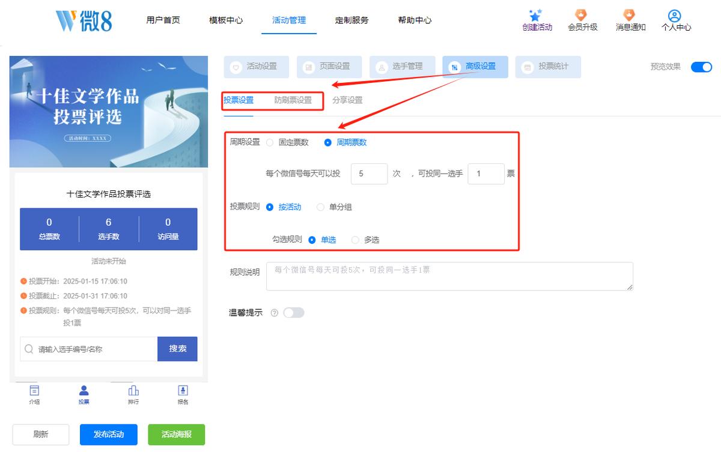
Task: Click search magnifier icon in preview
Action: [x=29, y=349]
